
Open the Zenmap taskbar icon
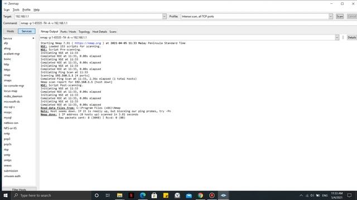point(223,195)
